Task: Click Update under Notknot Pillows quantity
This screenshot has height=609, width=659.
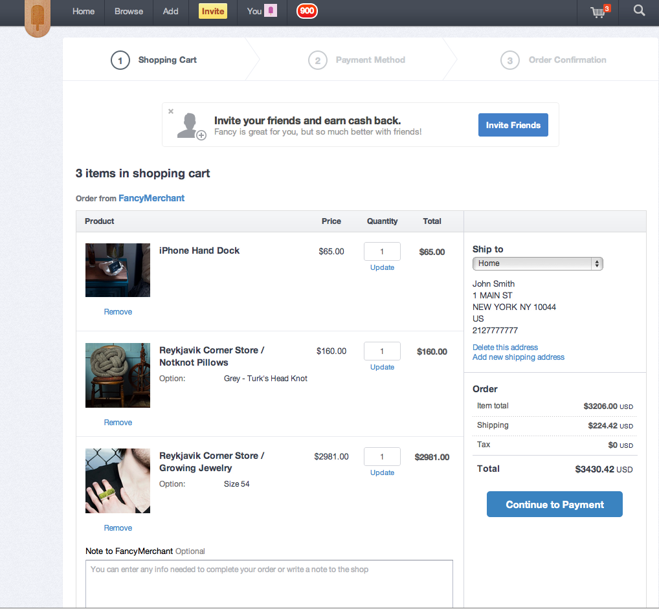Action: click(x=382, y=367)
